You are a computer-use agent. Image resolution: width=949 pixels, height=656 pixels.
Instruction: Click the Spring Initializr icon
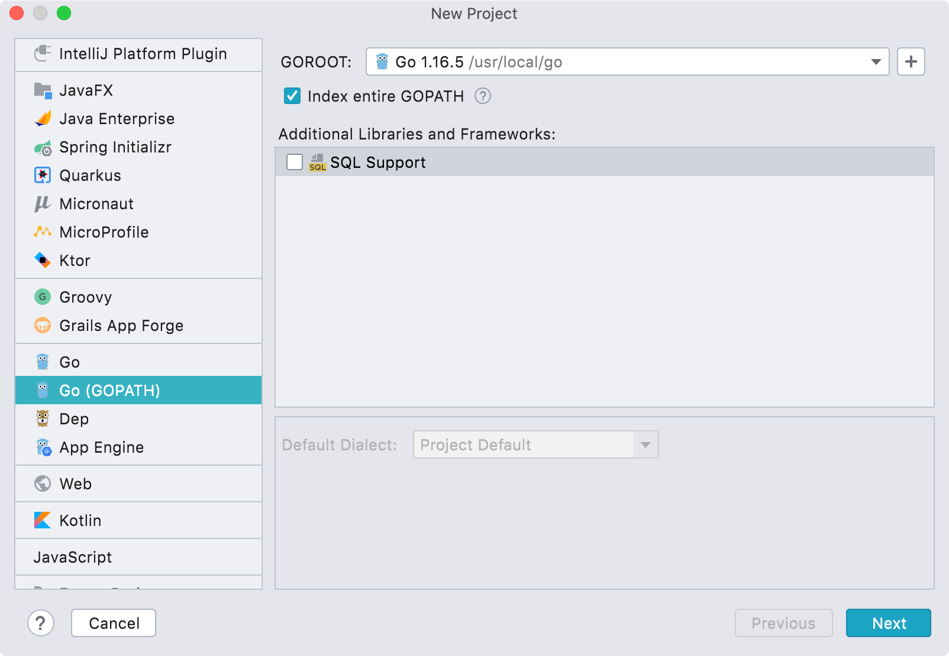(42, 147)
